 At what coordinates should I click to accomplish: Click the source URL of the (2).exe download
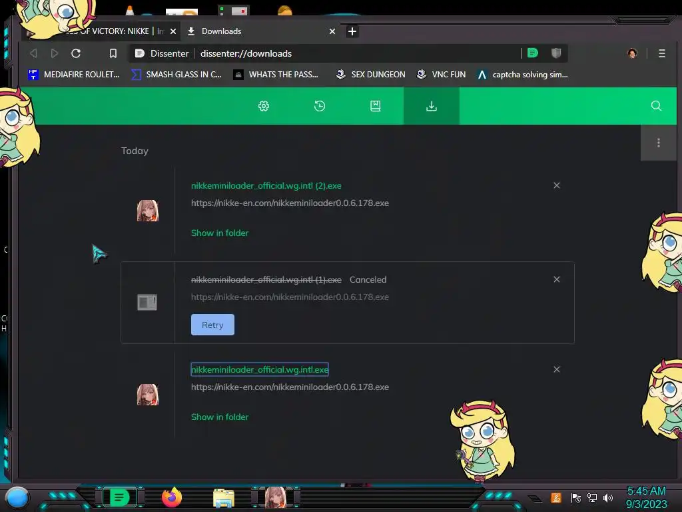290,203
